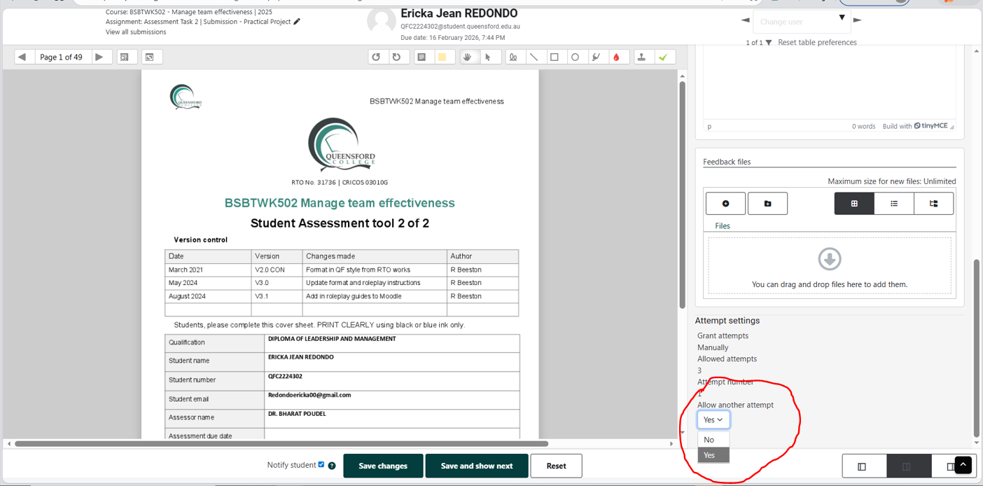The width and height of the screenshot is (983, 486).
Task: Choose the rectangle annotation tool
Action: [x=555, y=57]
